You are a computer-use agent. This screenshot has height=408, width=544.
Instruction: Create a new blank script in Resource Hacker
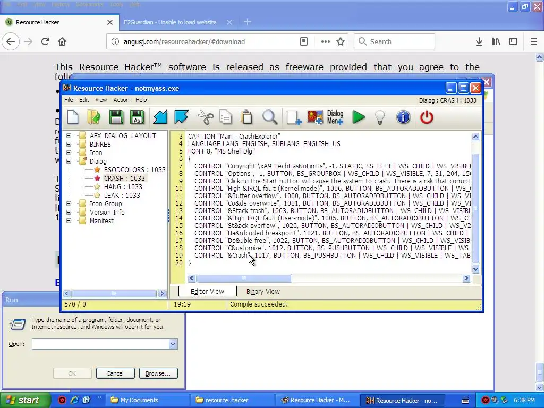(73, 117)
